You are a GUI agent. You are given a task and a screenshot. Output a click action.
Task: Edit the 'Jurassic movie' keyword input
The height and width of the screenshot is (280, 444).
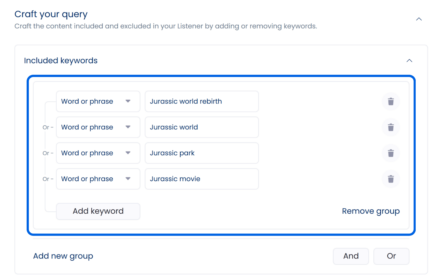[202, 179]
